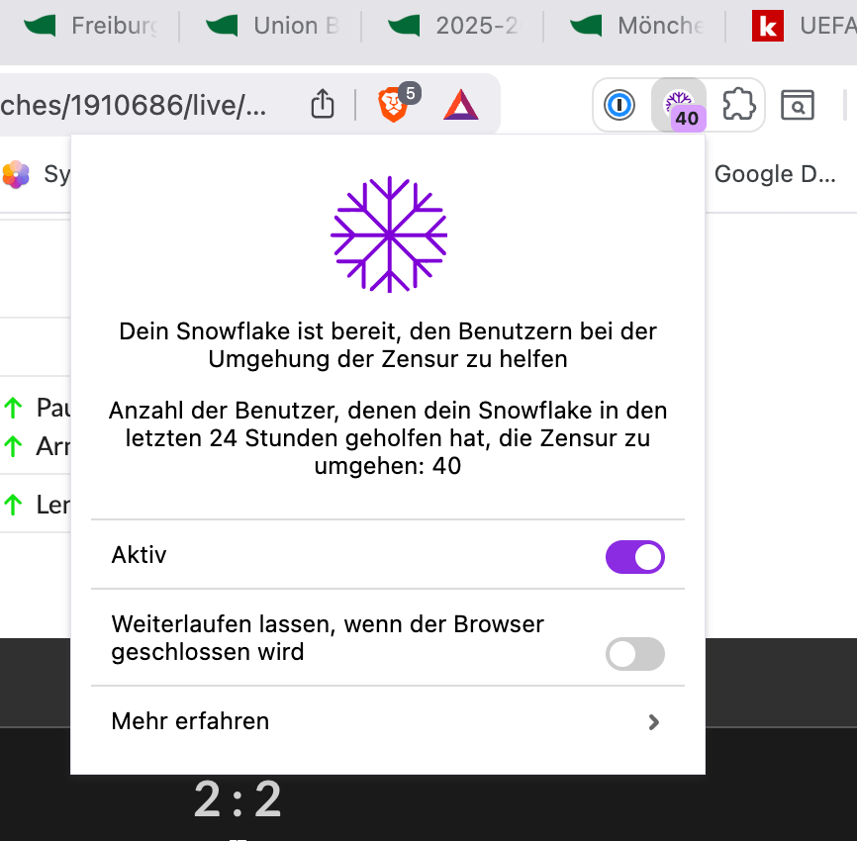
Task: Open the Google D bookmark
Action: coord(775,174)
